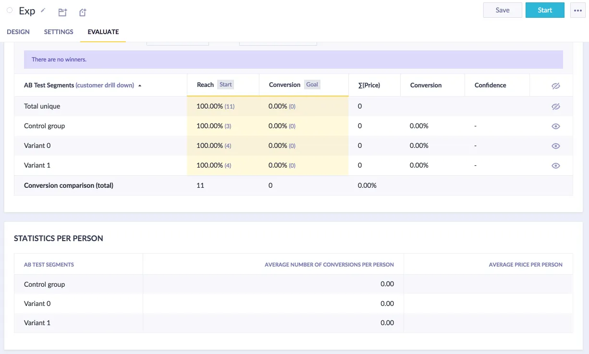Viewport: 589px width, 354px height.
Task: Click 'Control group' in statistics per person
Action: tap(44, 284)
